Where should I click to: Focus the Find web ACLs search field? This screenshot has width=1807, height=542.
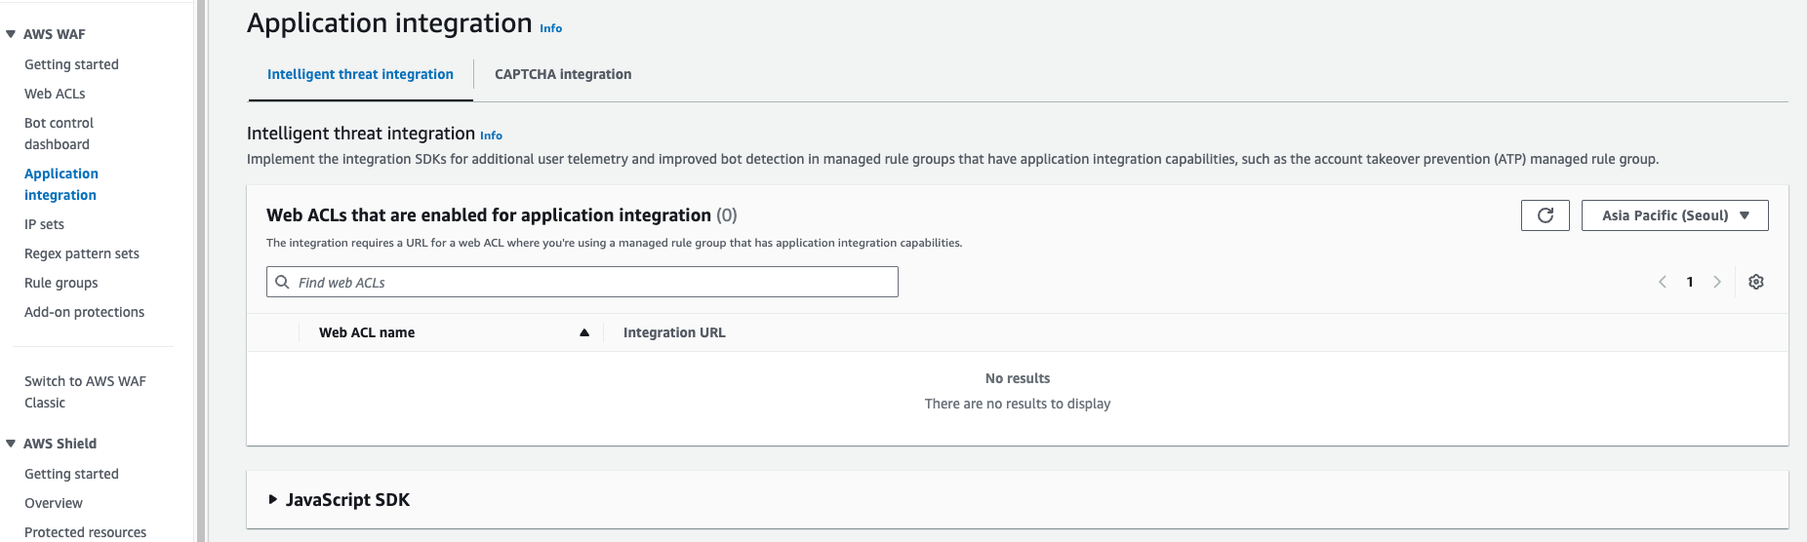(582, 282)
